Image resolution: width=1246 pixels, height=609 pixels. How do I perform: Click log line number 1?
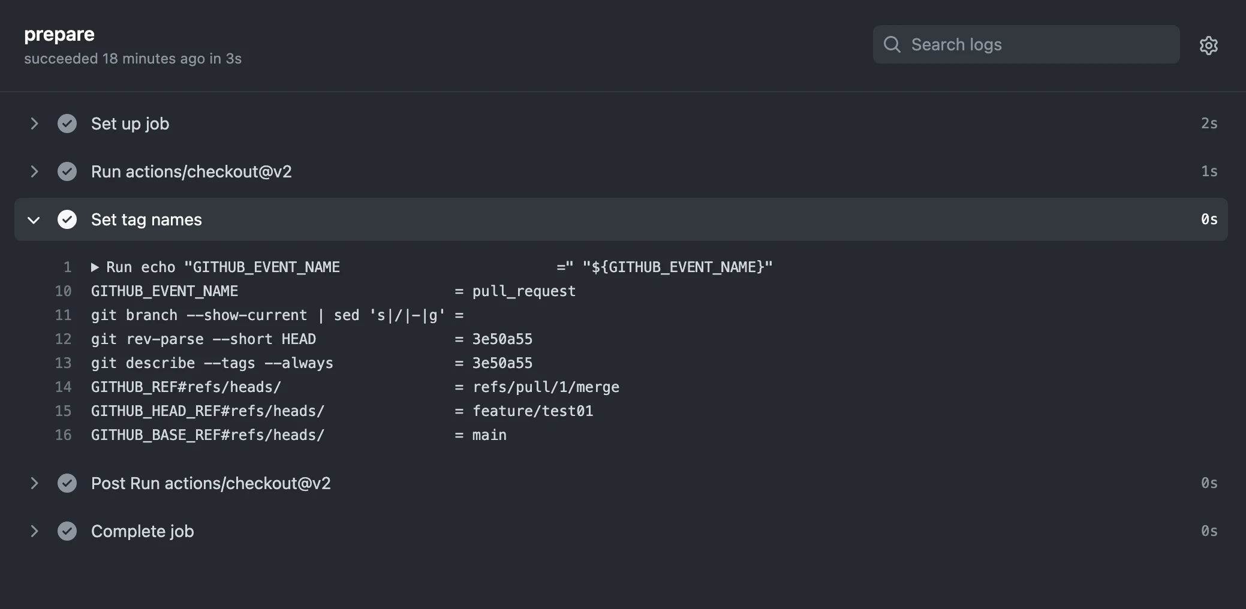[67, 267]
